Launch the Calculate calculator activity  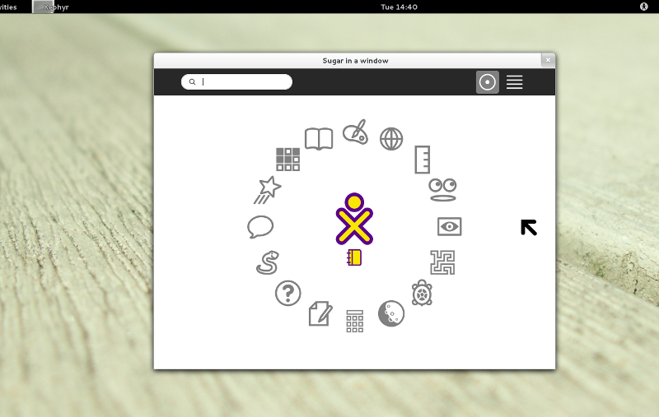coord(355,321)
